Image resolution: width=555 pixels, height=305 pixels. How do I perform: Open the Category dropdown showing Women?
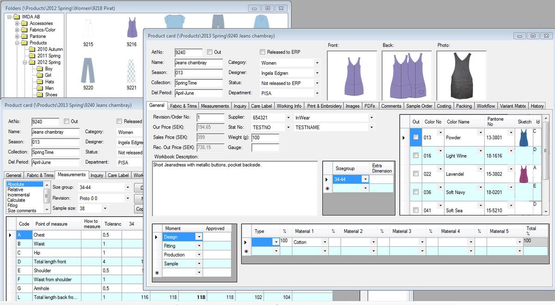point(317,63)
